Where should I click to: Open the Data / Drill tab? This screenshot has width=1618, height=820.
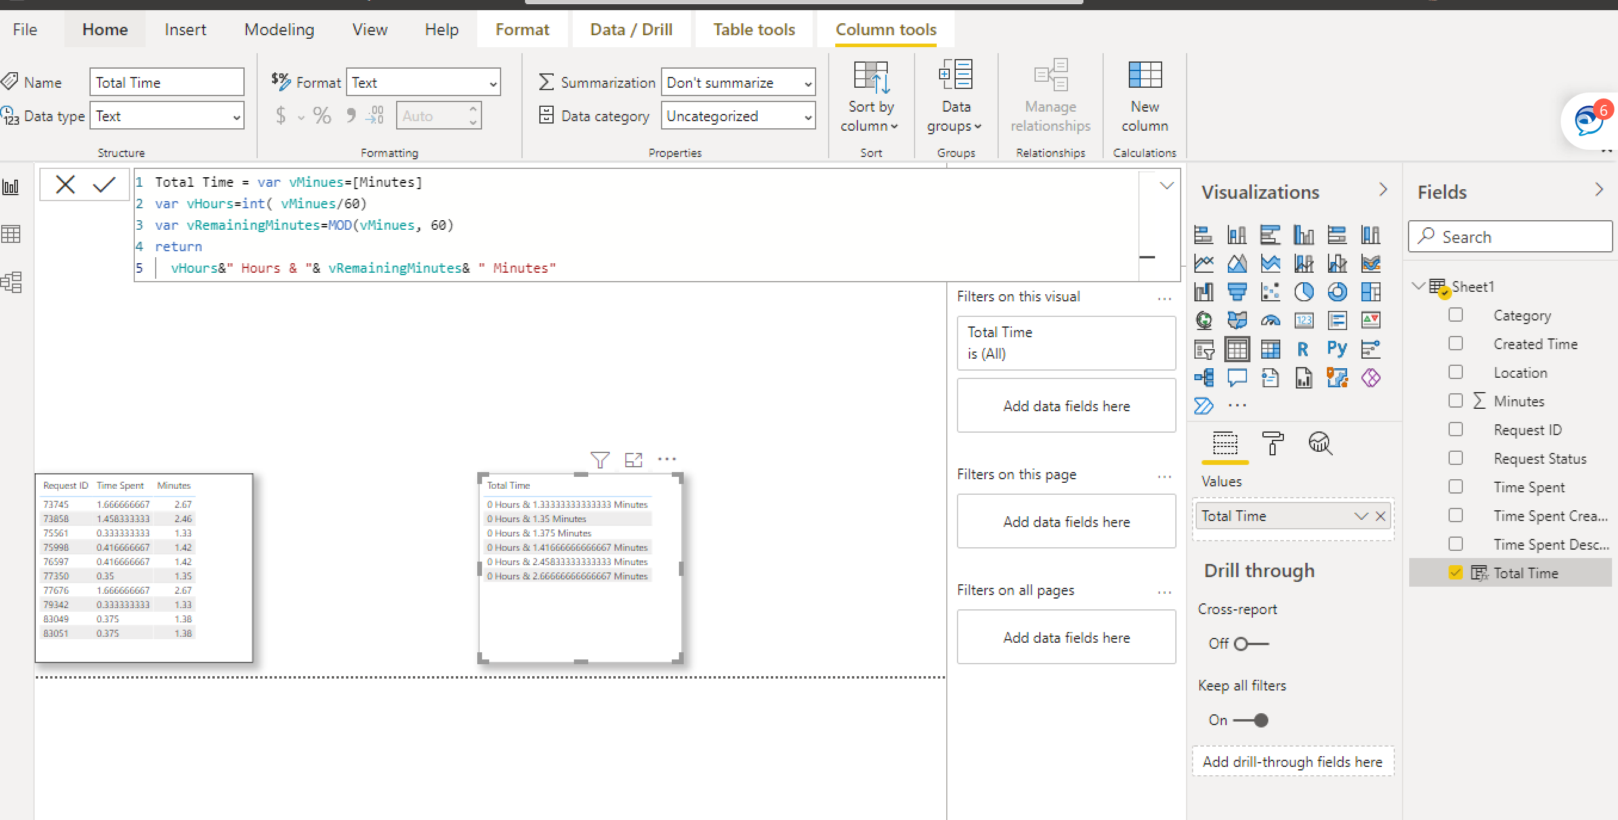(631, 29)
